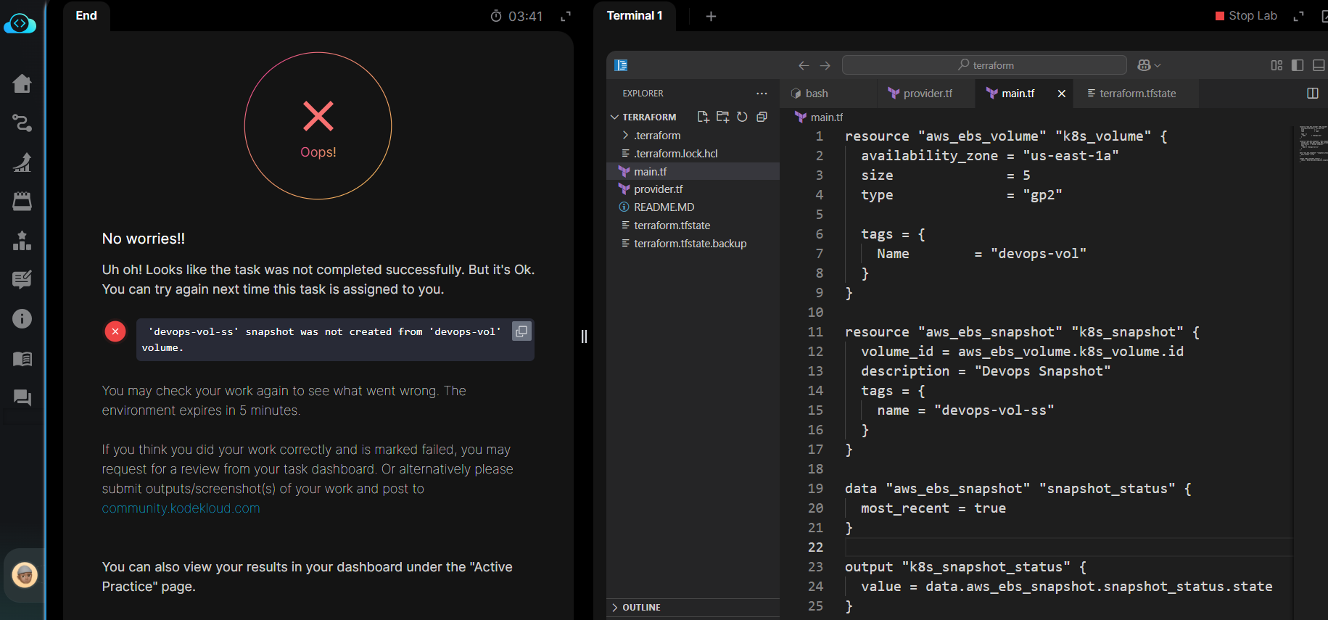Toggle the primary sidebar visibility
The height and width of the screenshot is (620, 1328).
tap(1298, 65)
